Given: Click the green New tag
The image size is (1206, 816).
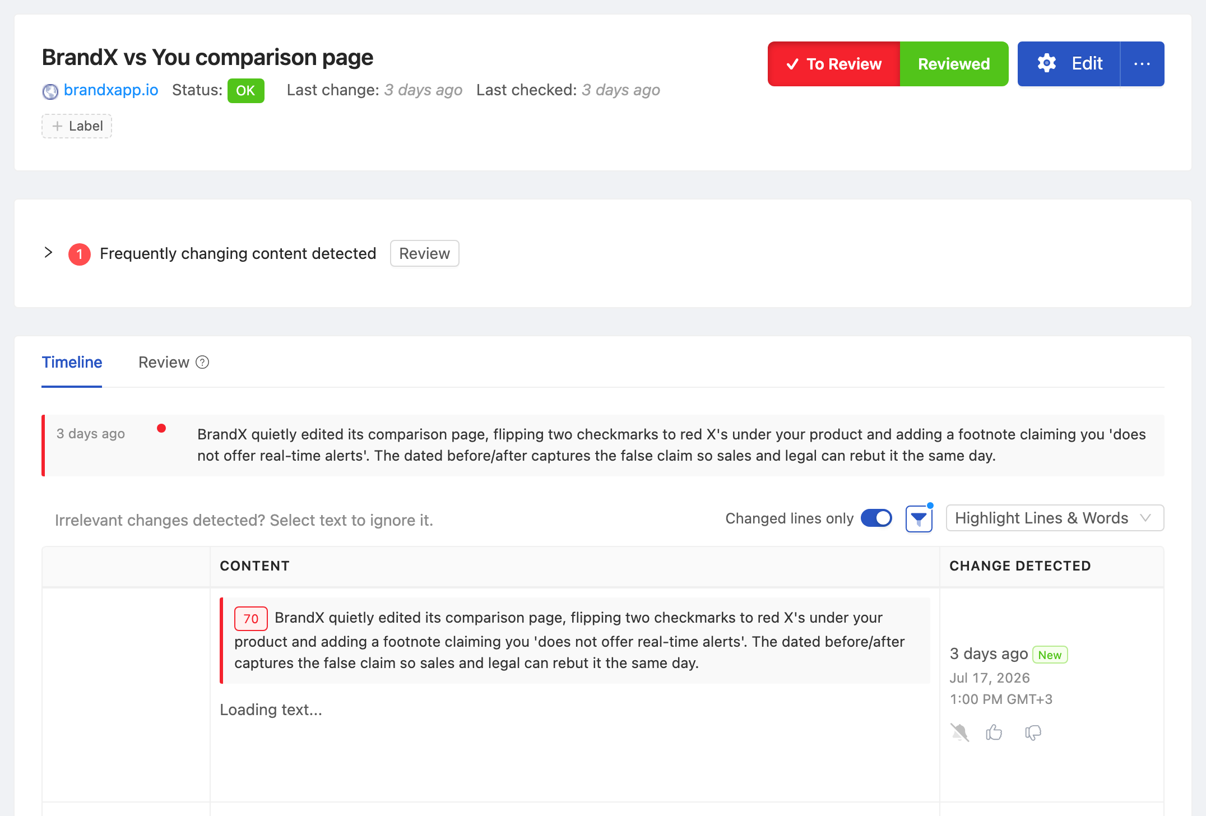Looking at the screenshot, I should (1050, 655).
